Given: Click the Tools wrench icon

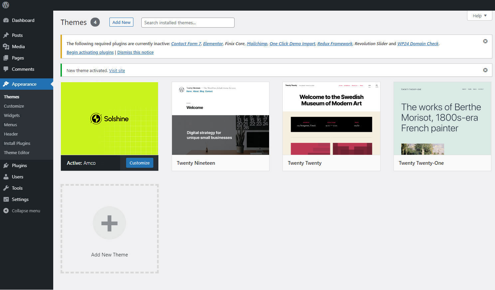Looking at the screenshot, I should (6, 188).
